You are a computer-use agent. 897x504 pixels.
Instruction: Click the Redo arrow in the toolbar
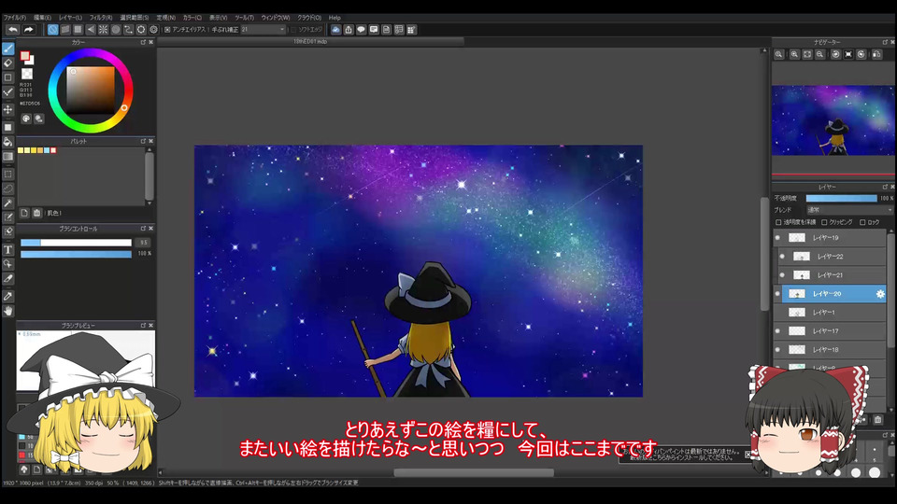point(29,30)
